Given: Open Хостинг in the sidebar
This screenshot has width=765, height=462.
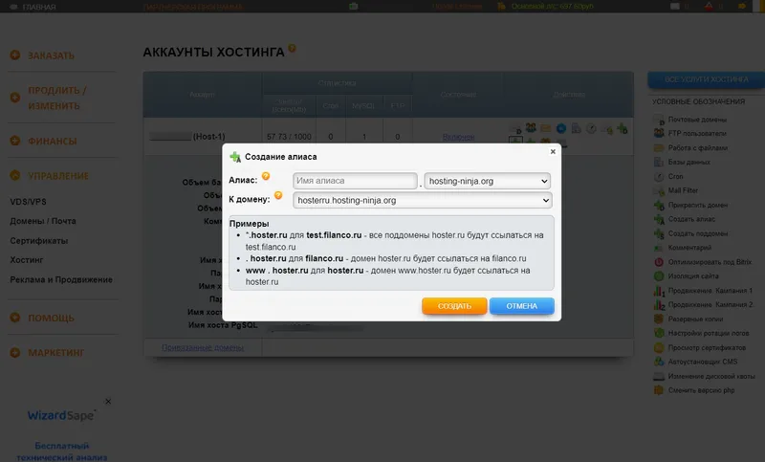Looking at the screenshot, I should tap(27, 260).
